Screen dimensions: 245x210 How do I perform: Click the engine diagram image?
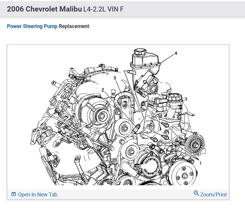click(118, 117)
